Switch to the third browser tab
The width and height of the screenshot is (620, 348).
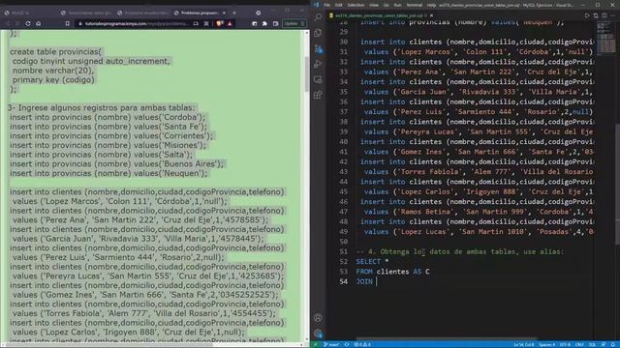coord(142,13)
